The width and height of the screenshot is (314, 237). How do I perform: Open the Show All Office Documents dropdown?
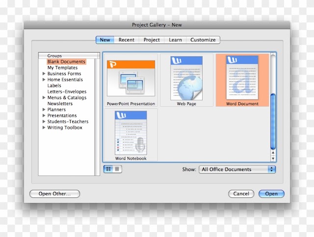(x=237, y=169)
